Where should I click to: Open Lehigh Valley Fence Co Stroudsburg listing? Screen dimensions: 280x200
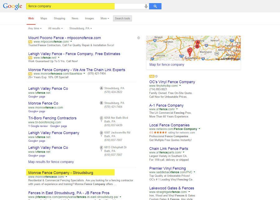(48, 88)
